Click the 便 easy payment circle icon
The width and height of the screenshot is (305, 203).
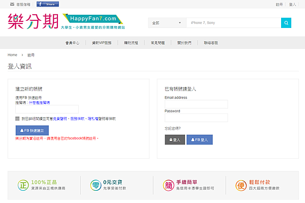tap(241, 186)
